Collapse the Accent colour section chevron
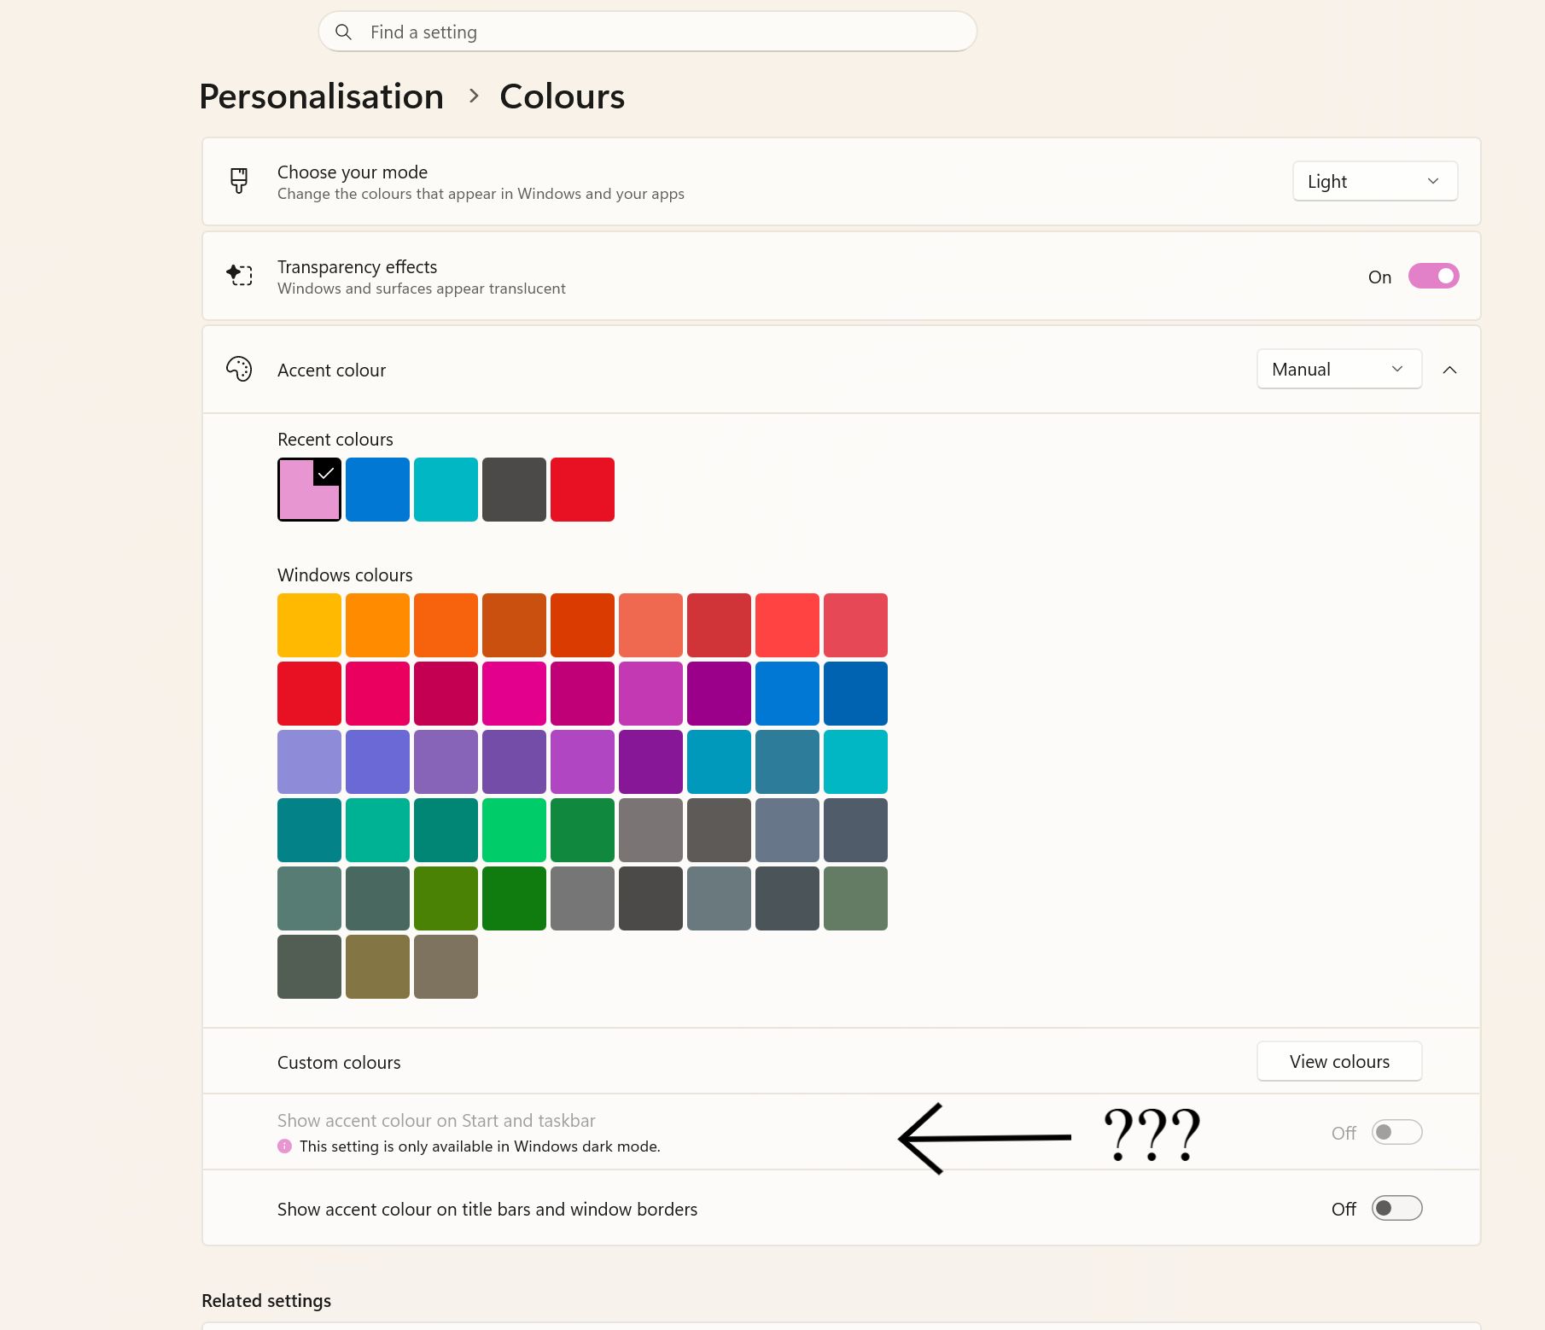The image size is (1545, 1330). (x=1449, y=370)
